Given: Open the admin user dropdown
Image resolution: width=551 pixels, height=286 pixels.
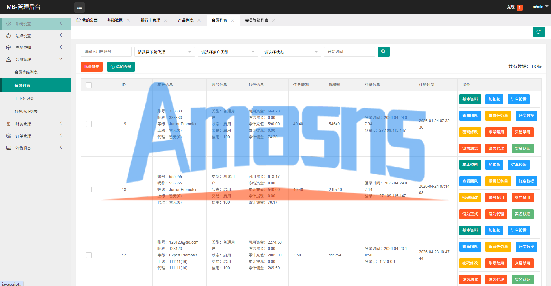Looking at the screenshot, I should tap(540, 7).
